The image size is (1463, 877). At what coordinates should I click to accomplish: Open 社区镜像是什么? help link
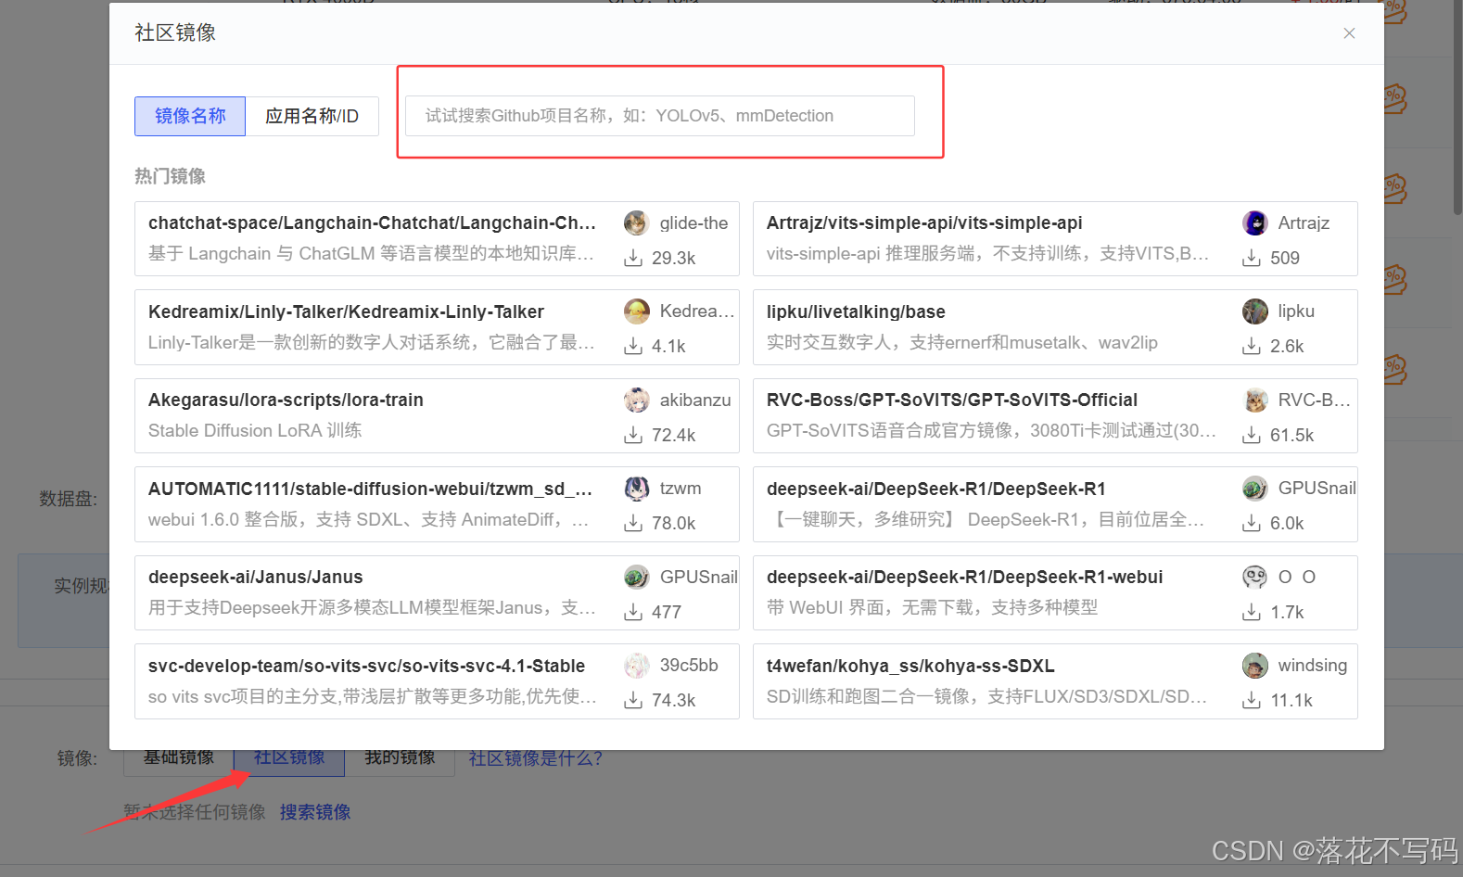coord(536,758)
